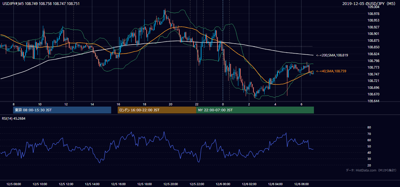The image size is (400, 187).
Task: Click the 12/5 08:00 time axis label
Action: (13, 184)
